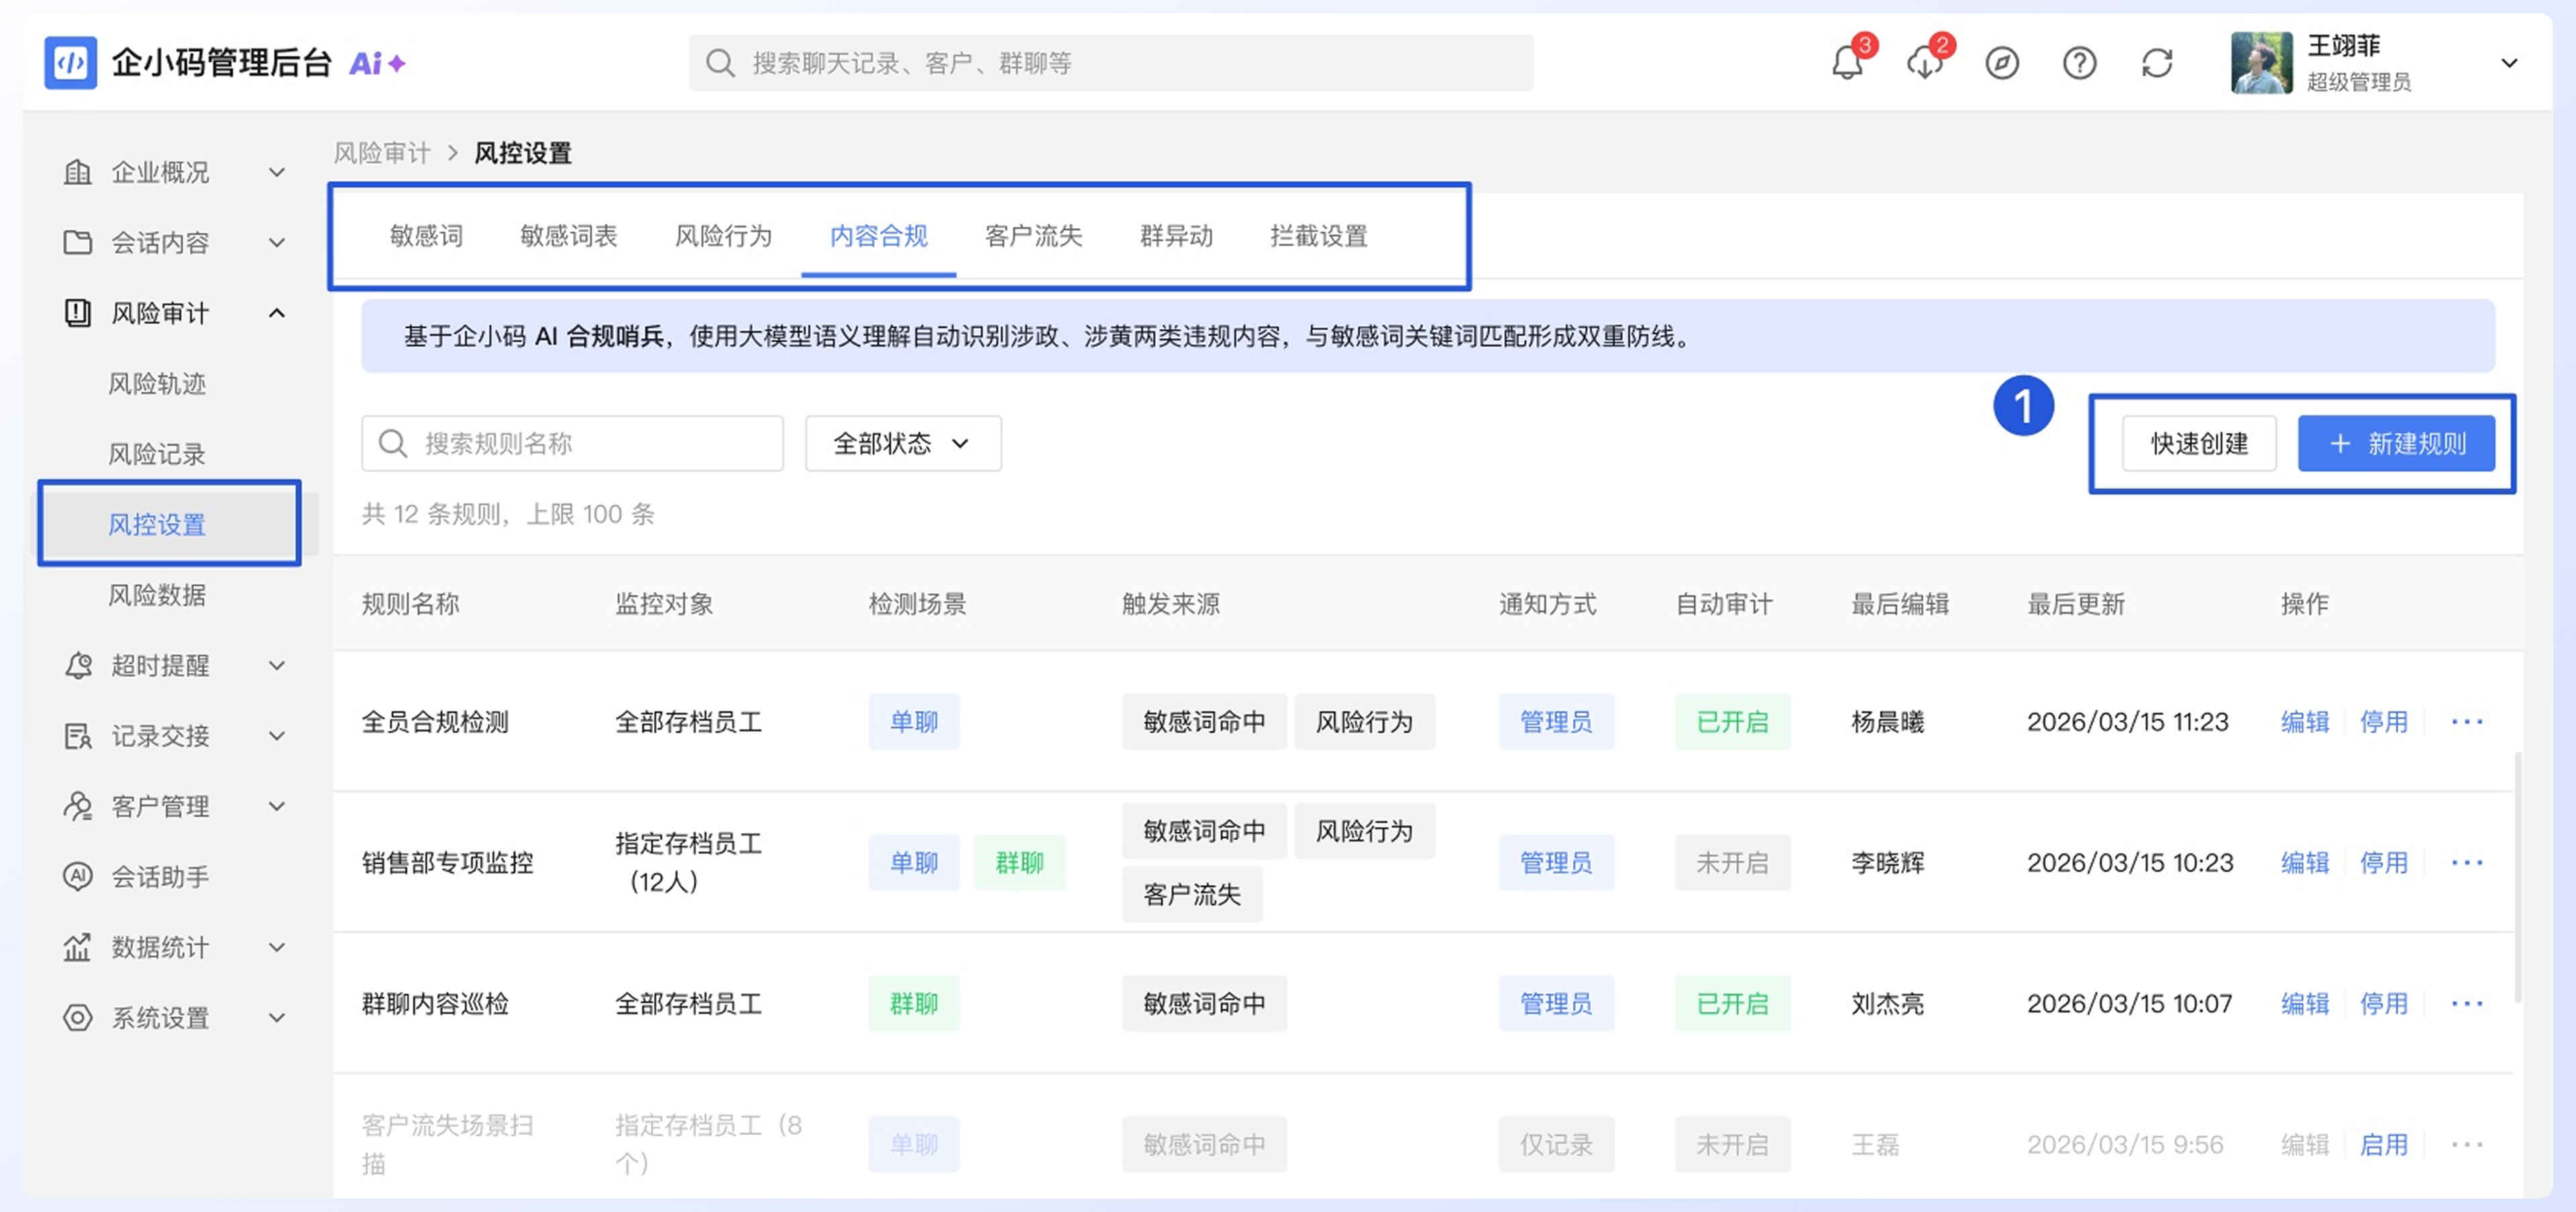Expand the 客户管理 chevron
This screenshot has height=1212, width=2576.
tap(277, 806)
